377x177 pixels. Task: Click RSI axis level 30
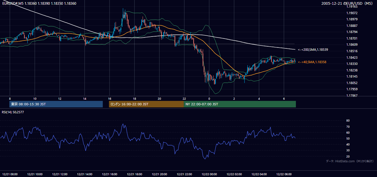point(348,150)
